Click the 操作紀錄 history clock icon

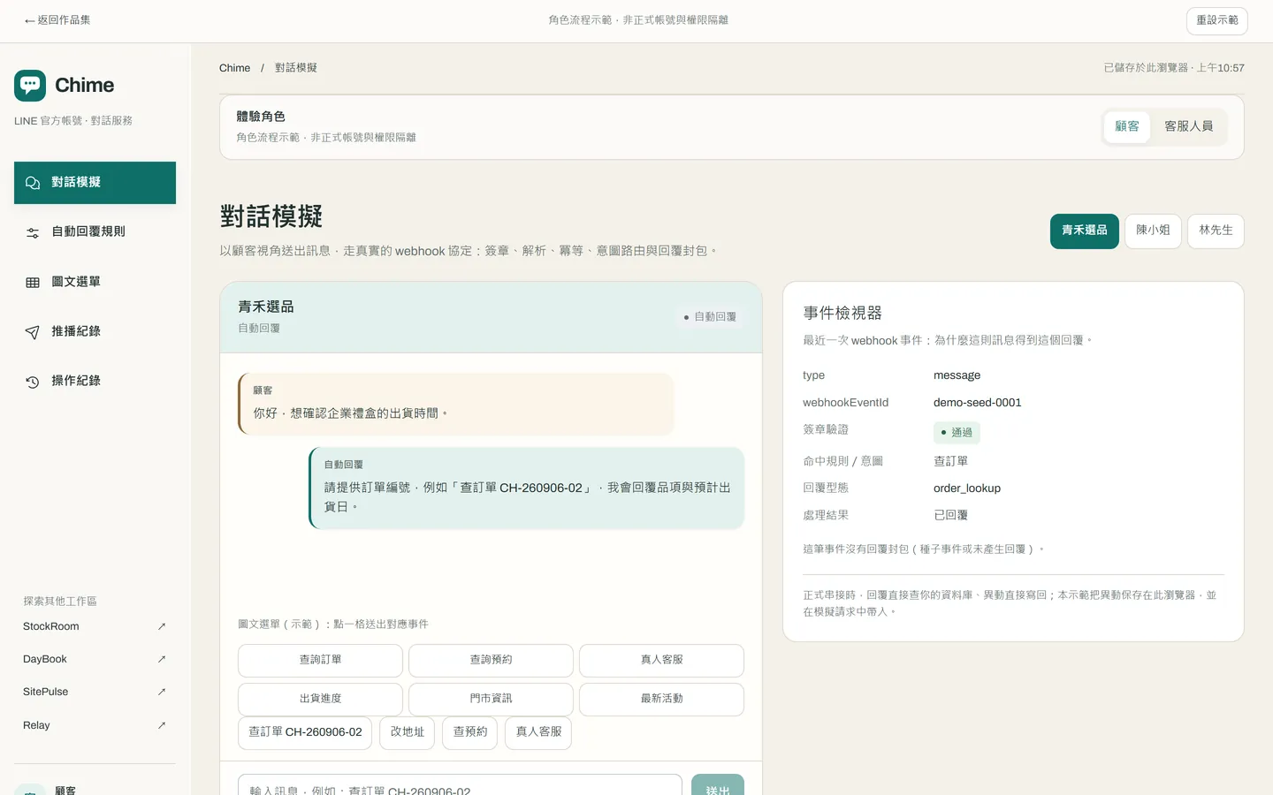tap(33, 382)
